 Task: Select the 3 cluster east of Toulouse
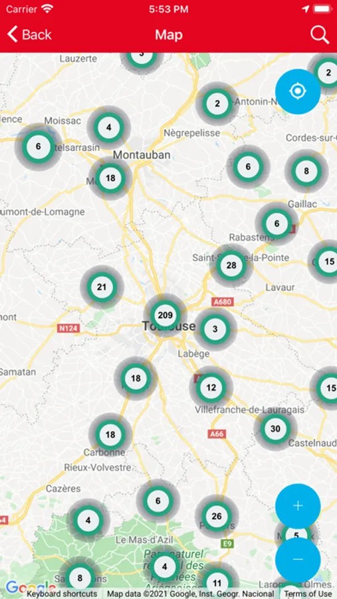(x=215, y=329)
